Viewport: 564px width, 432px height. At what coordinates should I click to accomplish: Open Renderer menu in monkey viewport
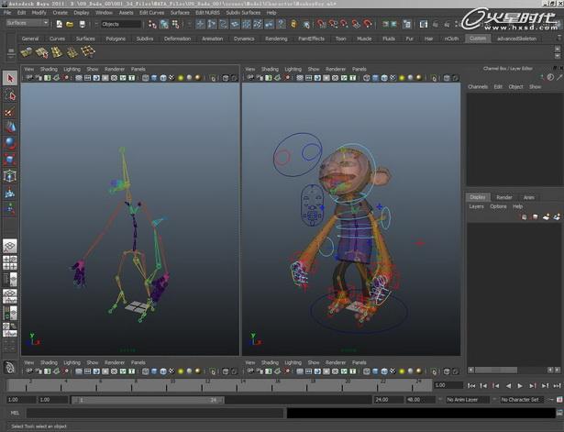click(336, 69)
